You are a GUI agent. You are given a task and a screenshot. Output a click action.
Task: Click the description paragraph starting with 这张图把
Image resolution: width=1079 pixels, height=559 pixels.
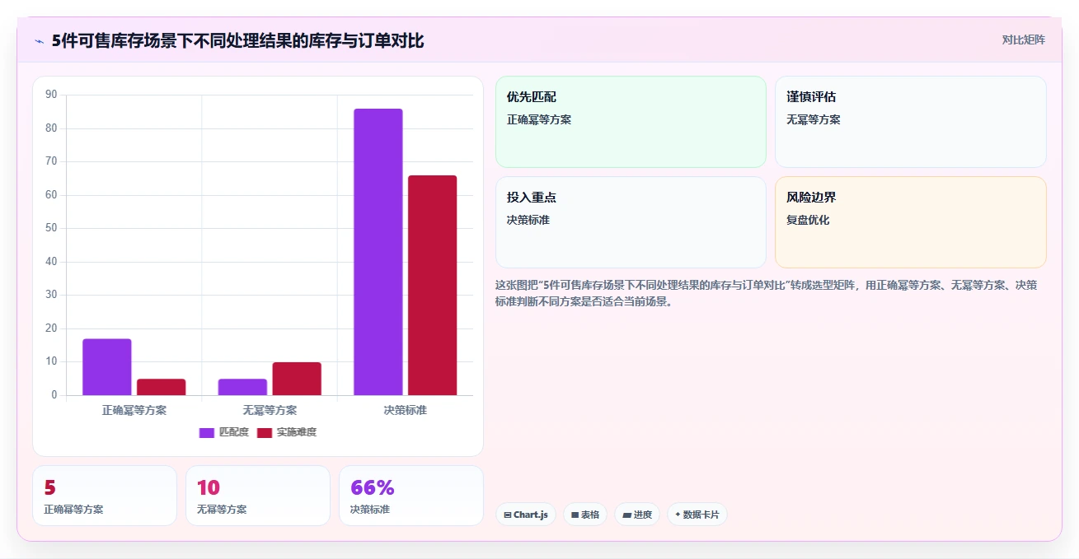766,293
